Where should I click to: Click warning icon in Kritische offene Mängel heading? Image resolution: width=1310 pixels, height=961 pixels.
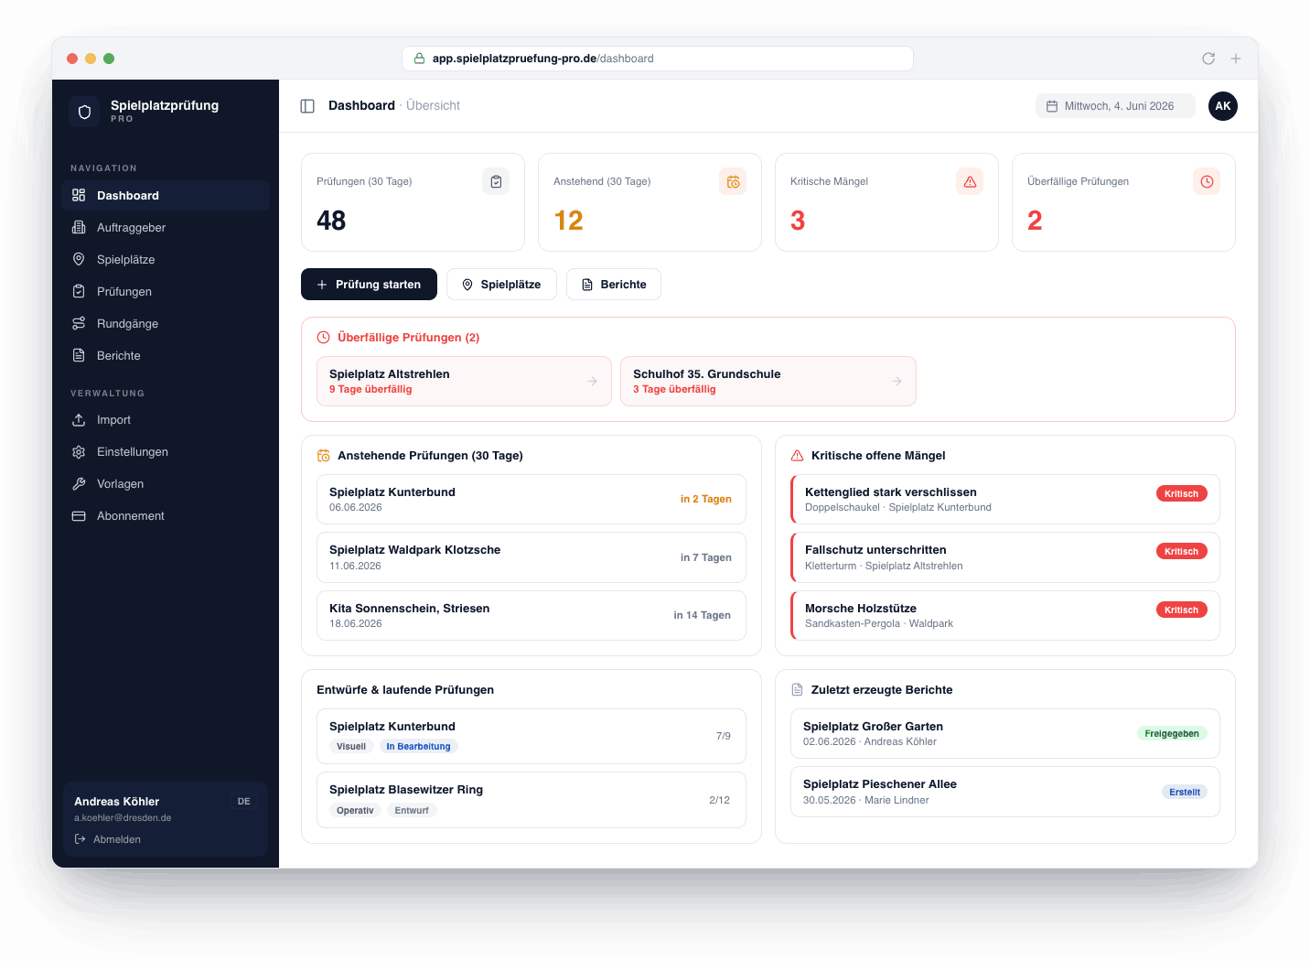click(797, 456)
